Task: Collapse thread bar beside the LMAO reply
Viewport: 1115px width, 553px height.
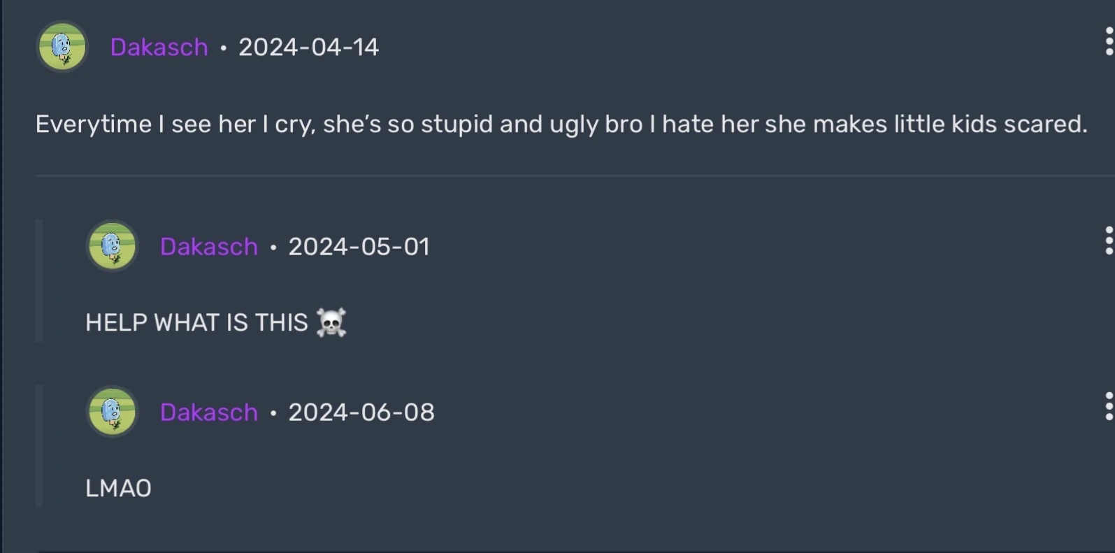Action: [39, 446]
